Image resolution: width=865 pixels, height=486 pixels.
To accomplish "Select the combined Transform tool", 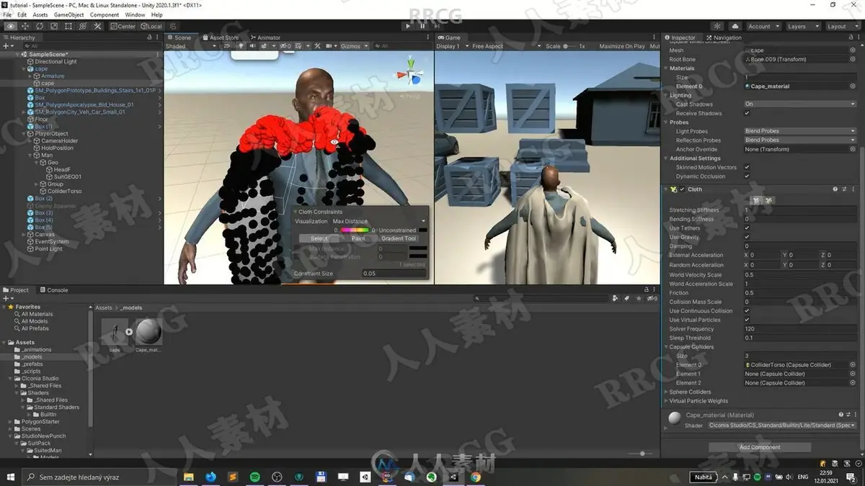I will click(82, 26).
